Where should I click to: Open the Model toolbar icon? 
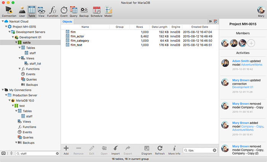pos(108,11)
